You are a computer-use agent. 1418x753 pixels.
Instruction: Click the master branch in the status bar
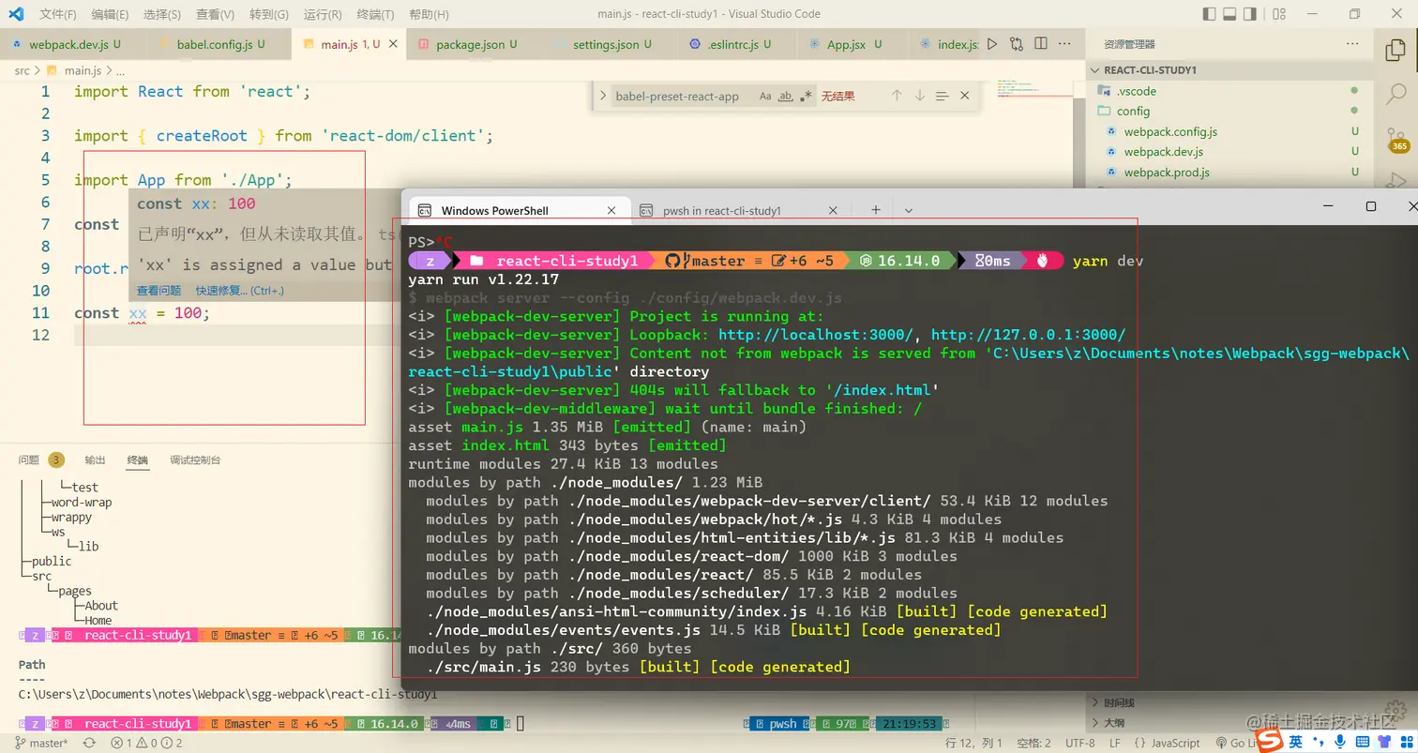pyautogui.click(x=42, y=743)
